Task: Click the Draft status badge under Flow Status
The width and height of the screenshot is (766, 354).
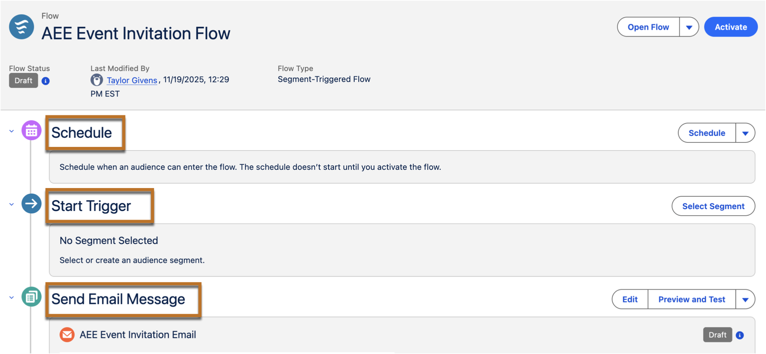Action: click(23, 80)
